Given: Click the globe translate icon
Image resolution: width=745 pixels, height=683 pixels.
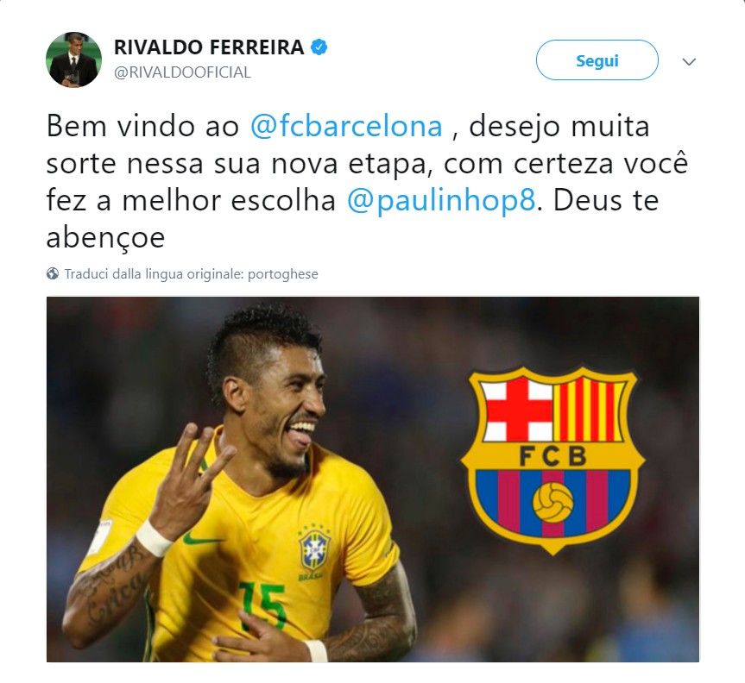Looking at the screenshot, I should pos(53,274).
